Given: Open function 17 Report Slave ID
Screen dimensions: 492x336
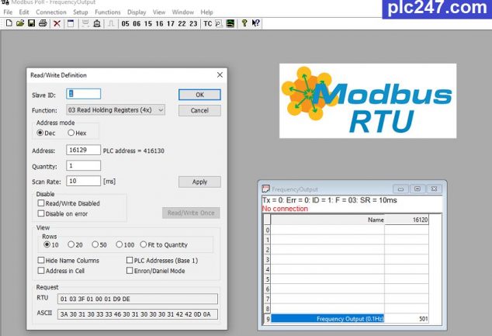Looking at the screenshot, I should coord(171,23).
